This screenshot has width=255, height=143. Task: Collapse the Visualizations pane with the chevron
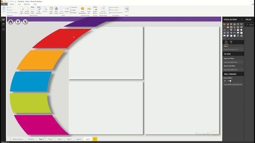coord(242,19)
